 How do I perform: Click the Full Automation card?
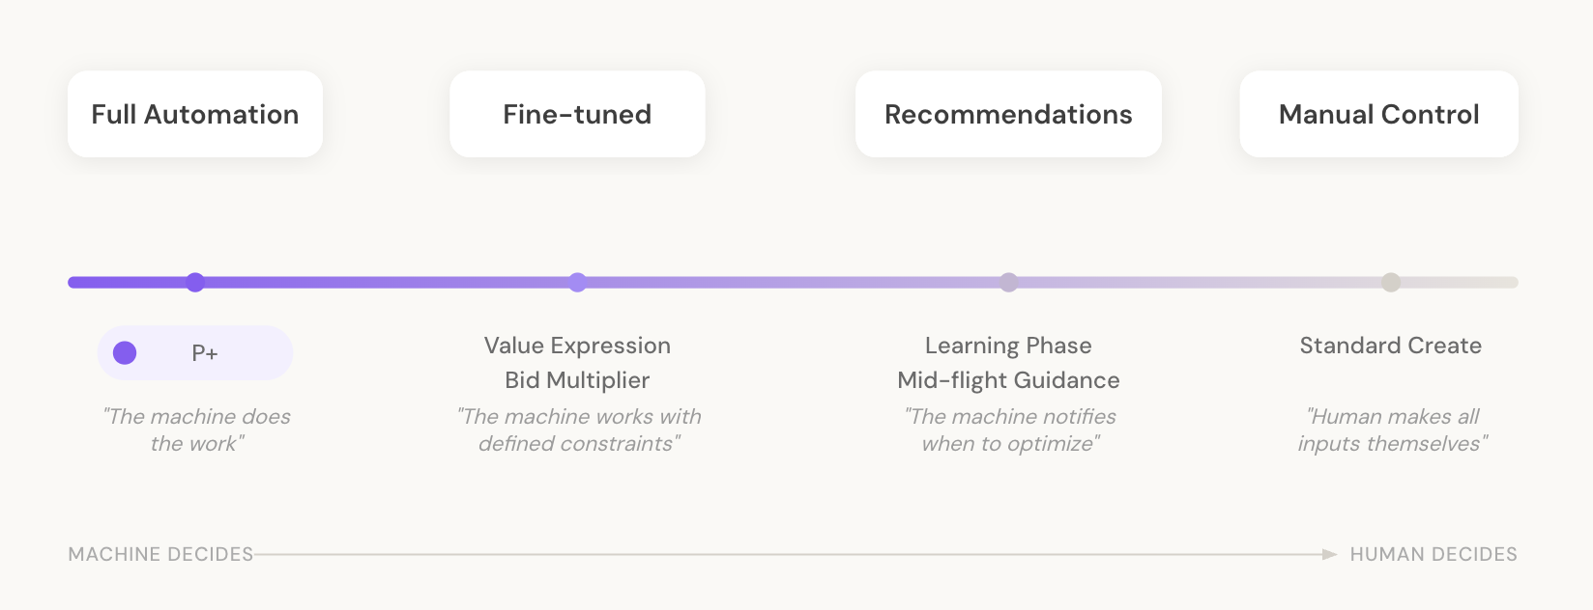pyautogui.click(x=195, y=114)
